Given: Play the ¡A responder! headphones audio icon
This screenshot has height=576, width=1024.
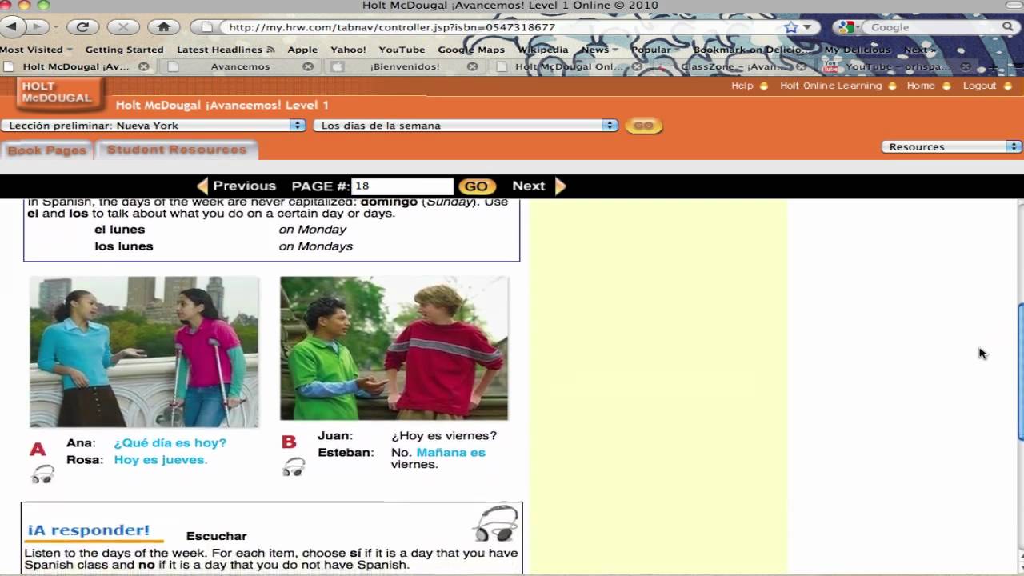Looking at the screenshot, I should tap(495, 523).
